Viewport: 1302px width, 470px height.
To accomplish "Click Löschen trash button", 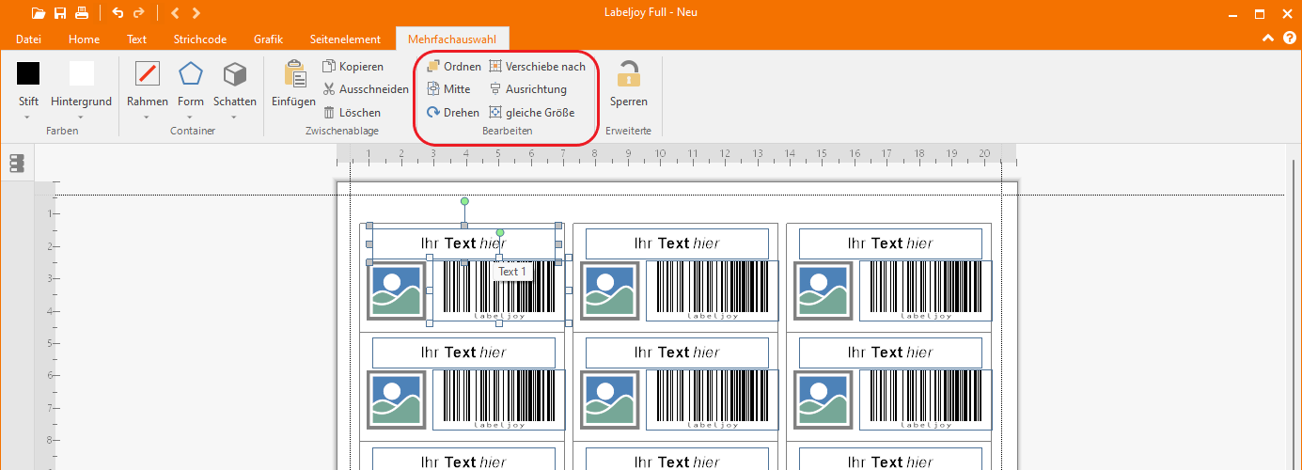I will pos(353,112).
